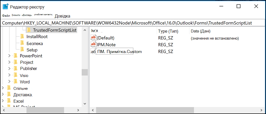Click the tree pane scroll down arrow
This screenshot has width=266, height=114.
coord(85,103)
